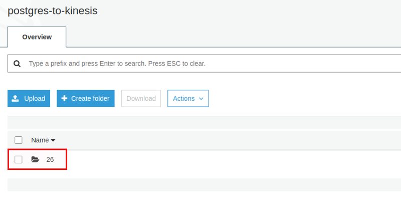
Task: Click the folder icon beside 26
Action: pos(35,159)
